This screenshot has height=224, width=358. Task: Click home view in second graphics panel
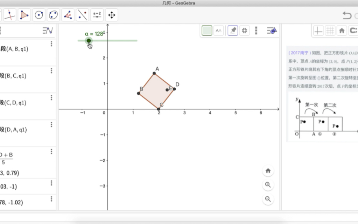[x=342, y=30]
